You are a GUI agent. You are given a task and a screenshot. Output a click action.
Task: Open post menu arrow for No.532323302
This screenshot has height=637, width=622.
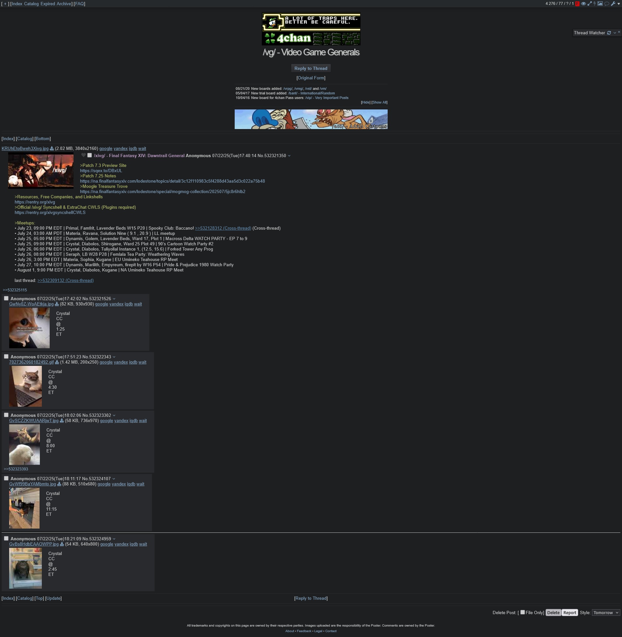tap(114, 416)
